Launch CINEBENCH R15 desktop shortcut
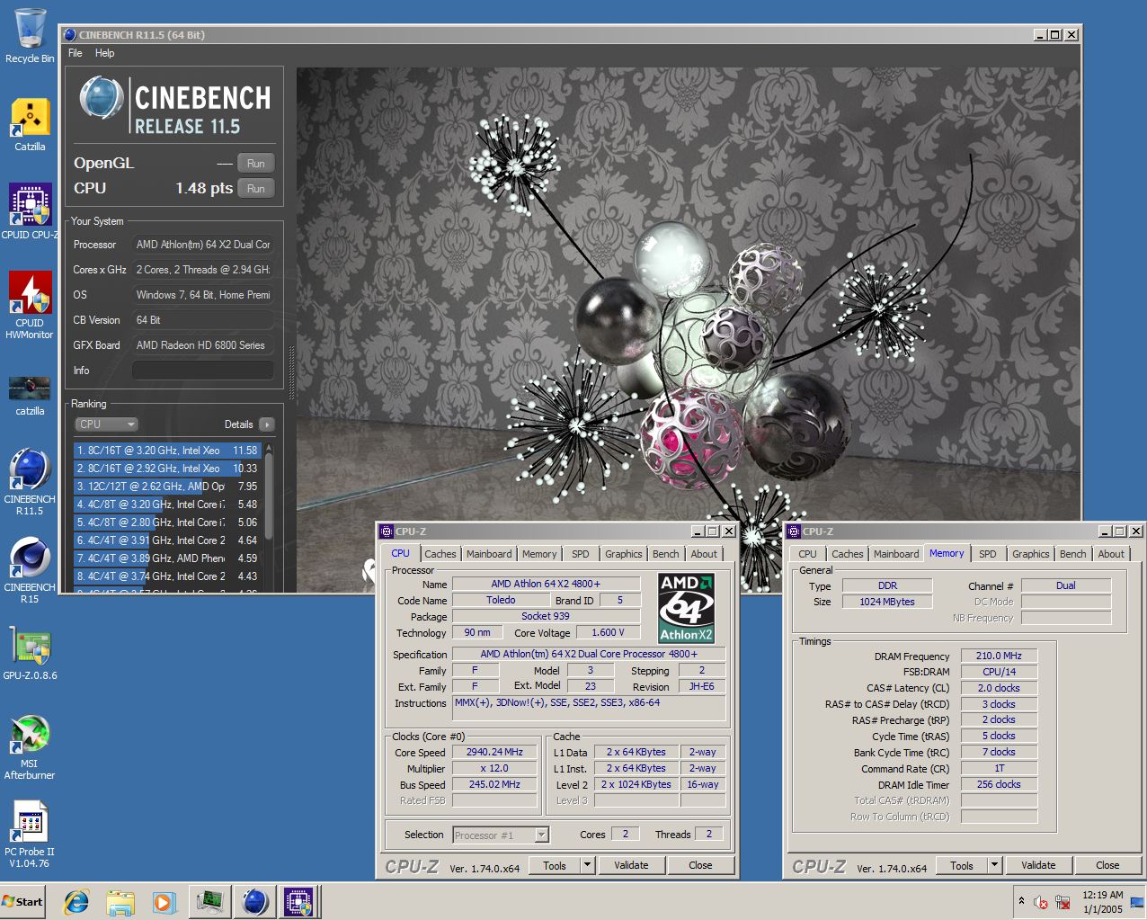 tap(30, 571)
